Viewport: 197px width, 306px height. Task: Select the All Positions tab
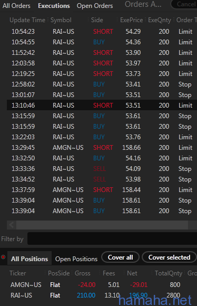[29, 259]
